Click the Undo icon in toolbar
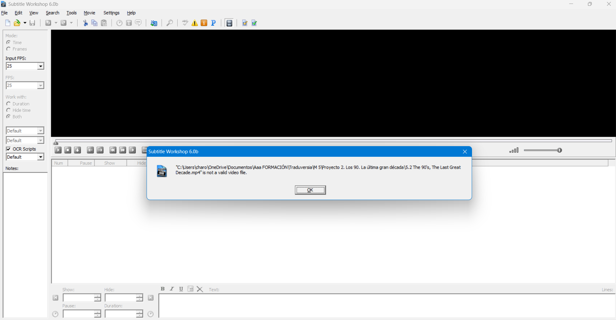This screenshot has width=616, height=320. 48,23
